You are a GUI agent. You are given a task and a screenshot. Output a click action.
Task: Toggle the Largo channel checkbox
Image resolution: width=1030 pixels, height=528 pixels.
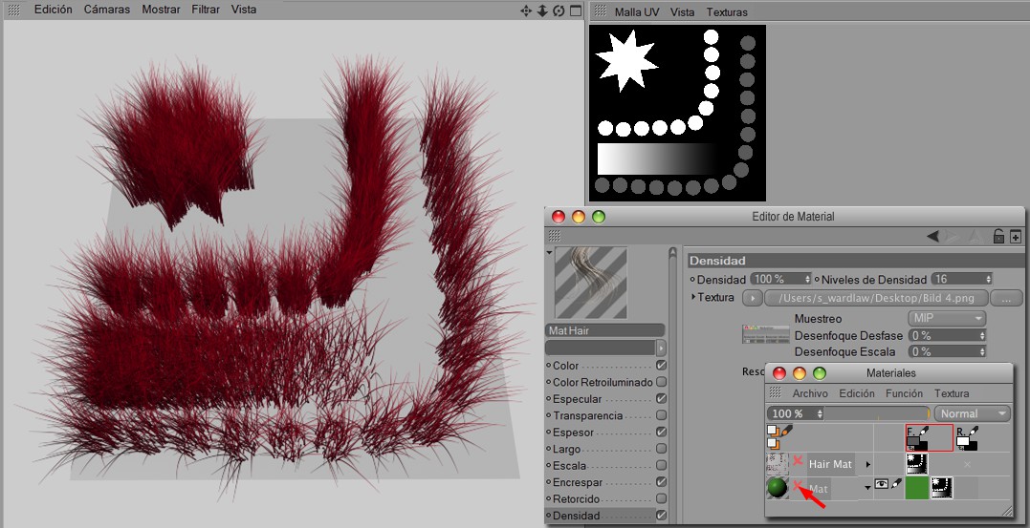click(662, 449)
